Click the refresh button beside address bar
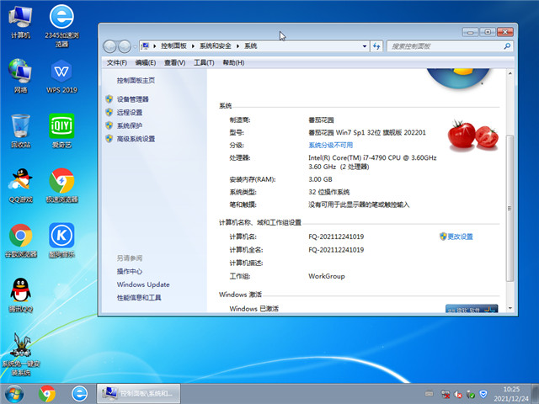539x404 pixels. [376, 46]
